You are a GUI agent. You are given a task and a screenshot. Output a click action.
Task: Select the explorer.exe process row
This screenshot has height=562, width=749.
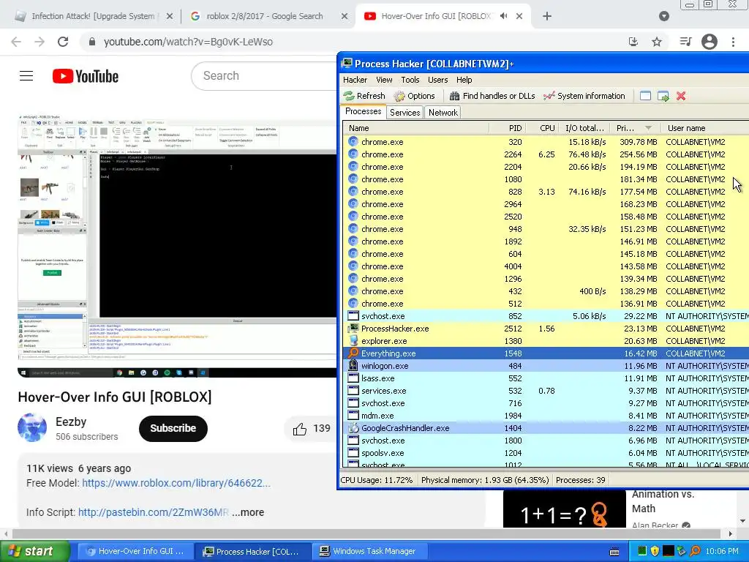546,341
